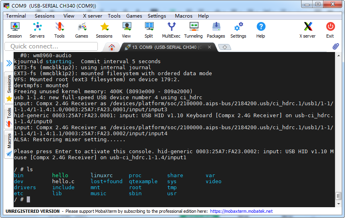Open the mobaxterm.mobatek.net link
Viewport: 345px width, 218px height.
241,211
